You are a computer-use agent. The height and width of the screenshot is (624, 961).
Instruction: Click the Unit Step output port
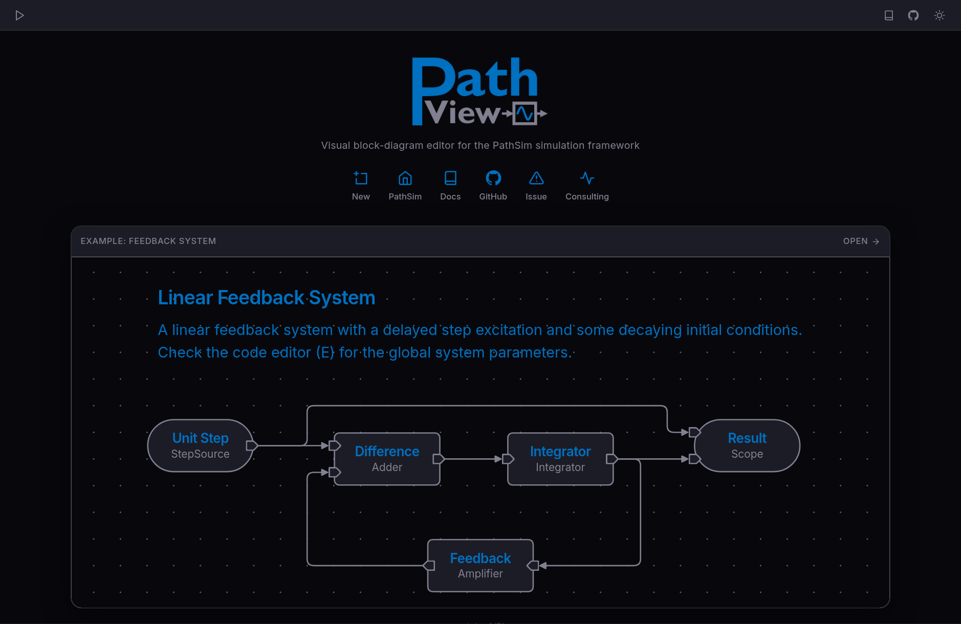pyautogui.click(x=252, y=445)
